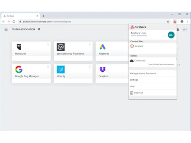The height and width of the screenshot is (143, 191).
Task: Go forward with the browser forward arrow
Action: point(9,22)
